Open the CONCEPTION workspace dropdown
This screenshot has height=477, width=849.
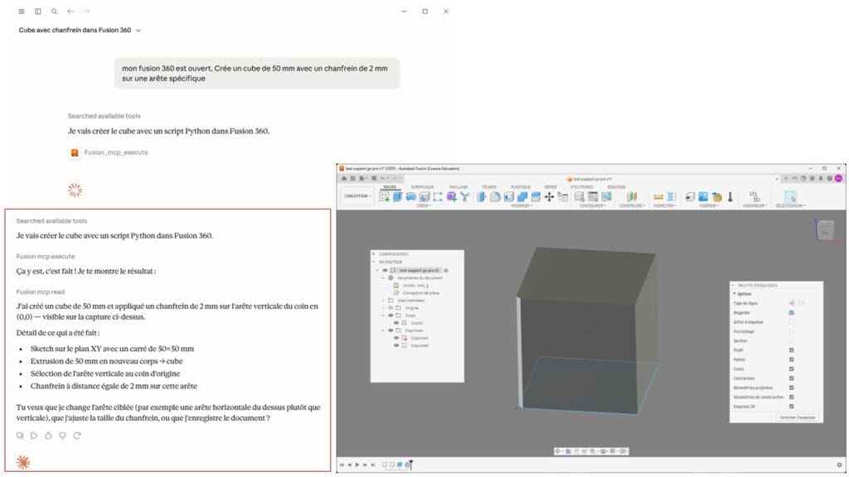tap(357, 195)
